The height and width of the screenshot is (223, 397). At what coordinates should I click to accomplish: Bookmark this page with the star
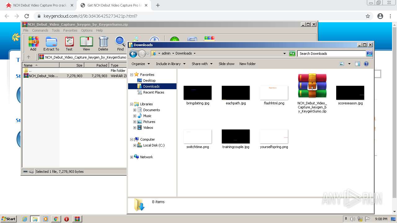368,16
